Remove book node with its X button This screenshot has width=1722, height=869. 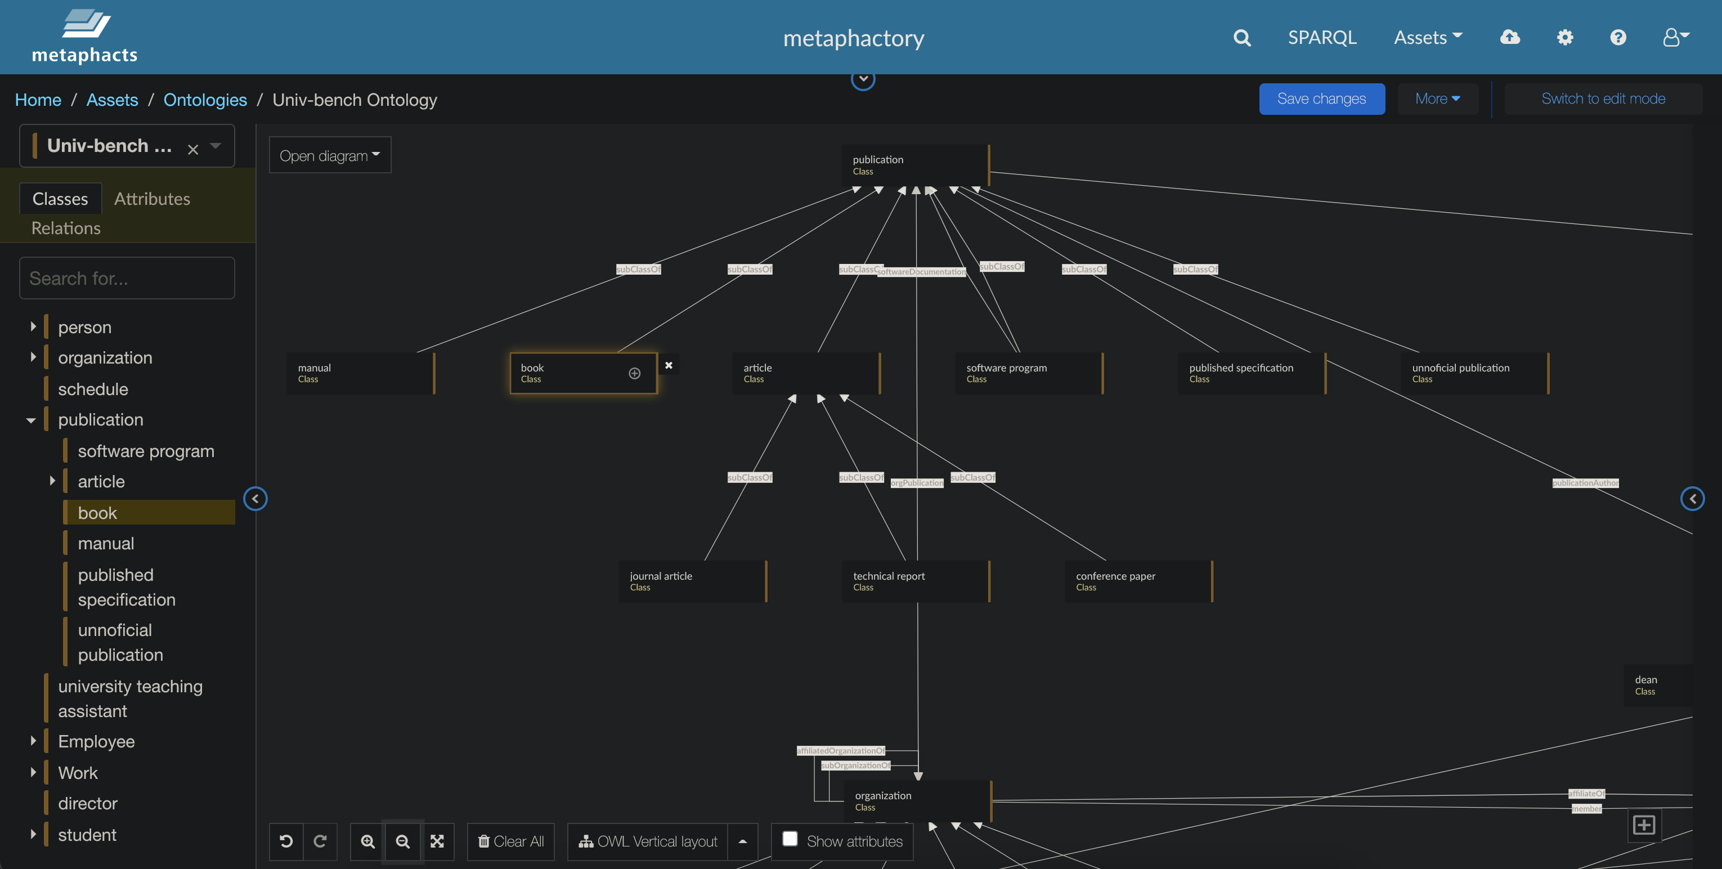click(x=669, y=365)
